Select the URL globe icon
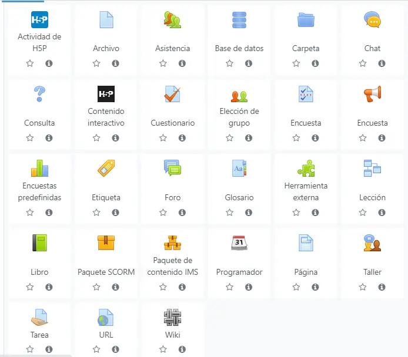The height and width of the screenshot is (357, 408). click(x=106, y=317)
